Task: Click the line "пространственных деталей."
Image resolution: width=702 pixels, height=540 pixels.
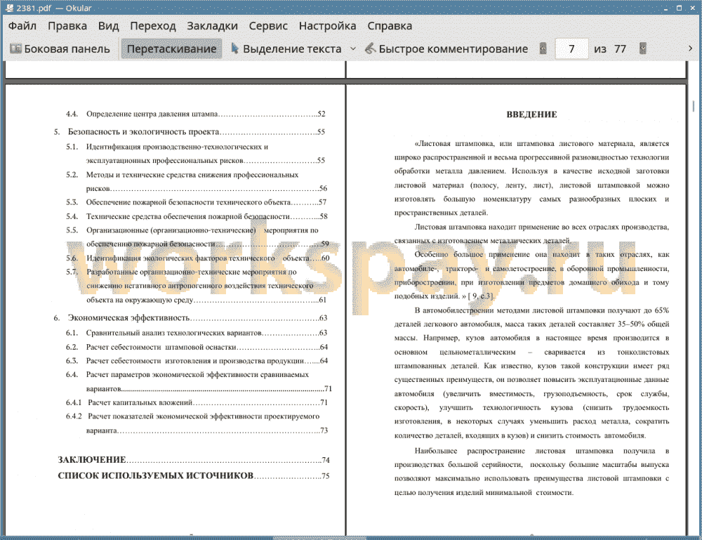Action: coord(441,213)
